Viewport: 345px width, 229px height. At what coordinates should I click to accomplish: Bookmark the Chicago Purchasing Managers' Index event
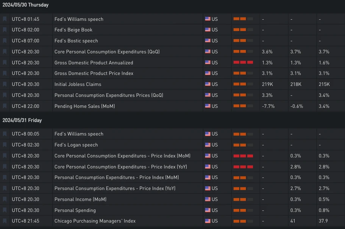[5, 221]
